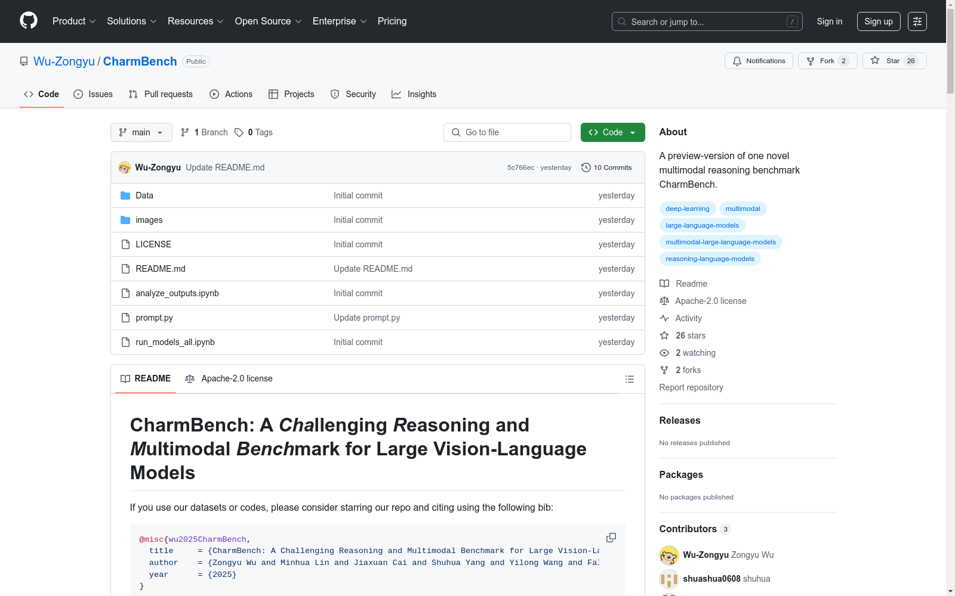This screenshot has height=596, width=955.
Task: Open the README outline list icon
Action: point(629,379)
